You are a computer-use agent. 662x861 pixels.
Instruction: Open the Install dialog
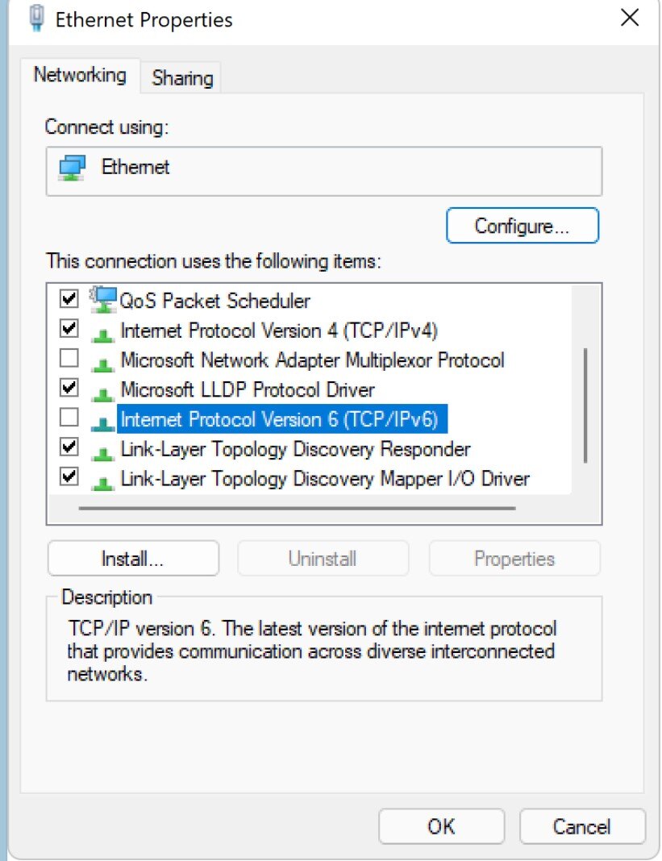(133, 558)
